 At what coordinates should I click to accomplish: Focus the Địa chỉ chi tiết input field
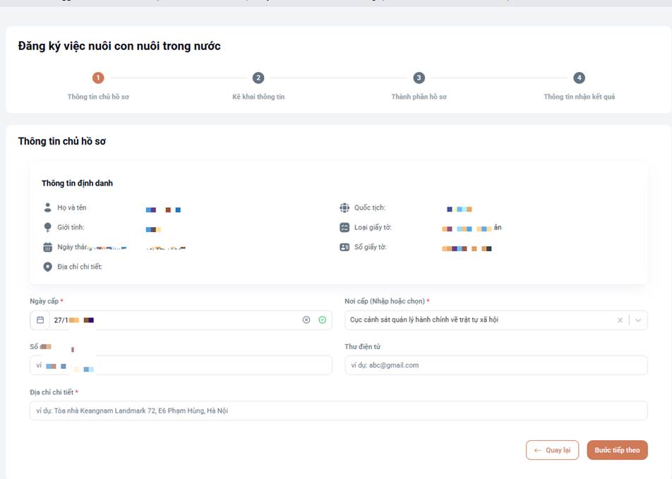tap(339, 411)
